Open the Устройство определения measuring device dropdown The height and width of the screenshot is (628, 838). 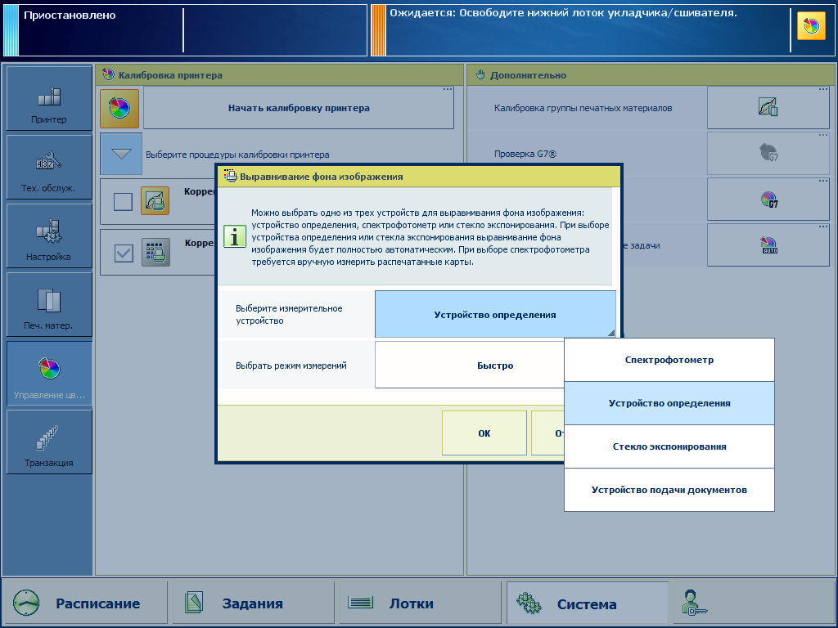coord(495,315)
